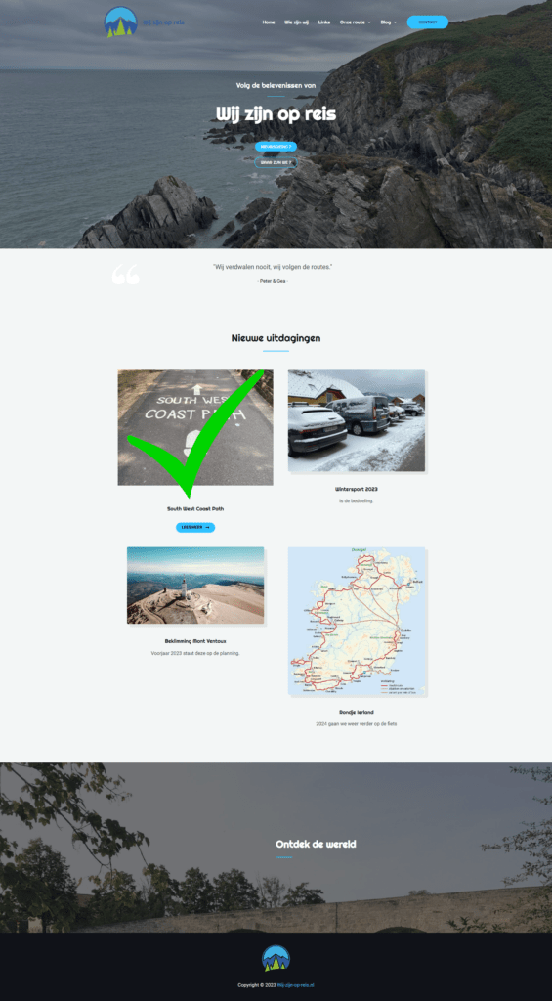Screen dimensions: 552x1001
Task: Open the Links menu item
Action: (324, 22)
